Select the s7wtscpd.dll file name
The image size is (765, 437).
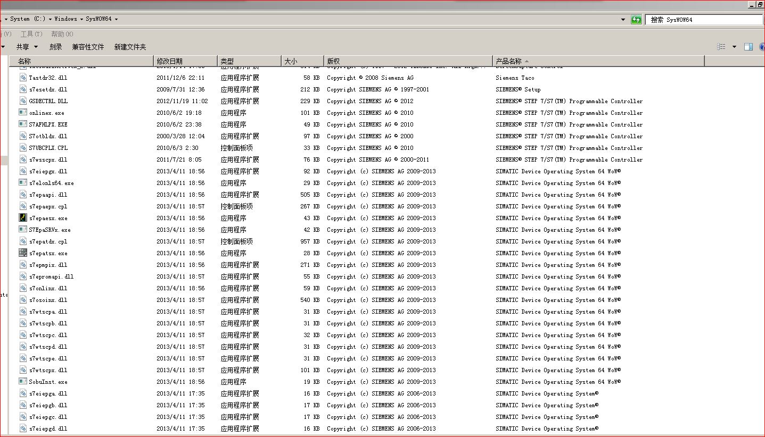click(x=48, y=347)
